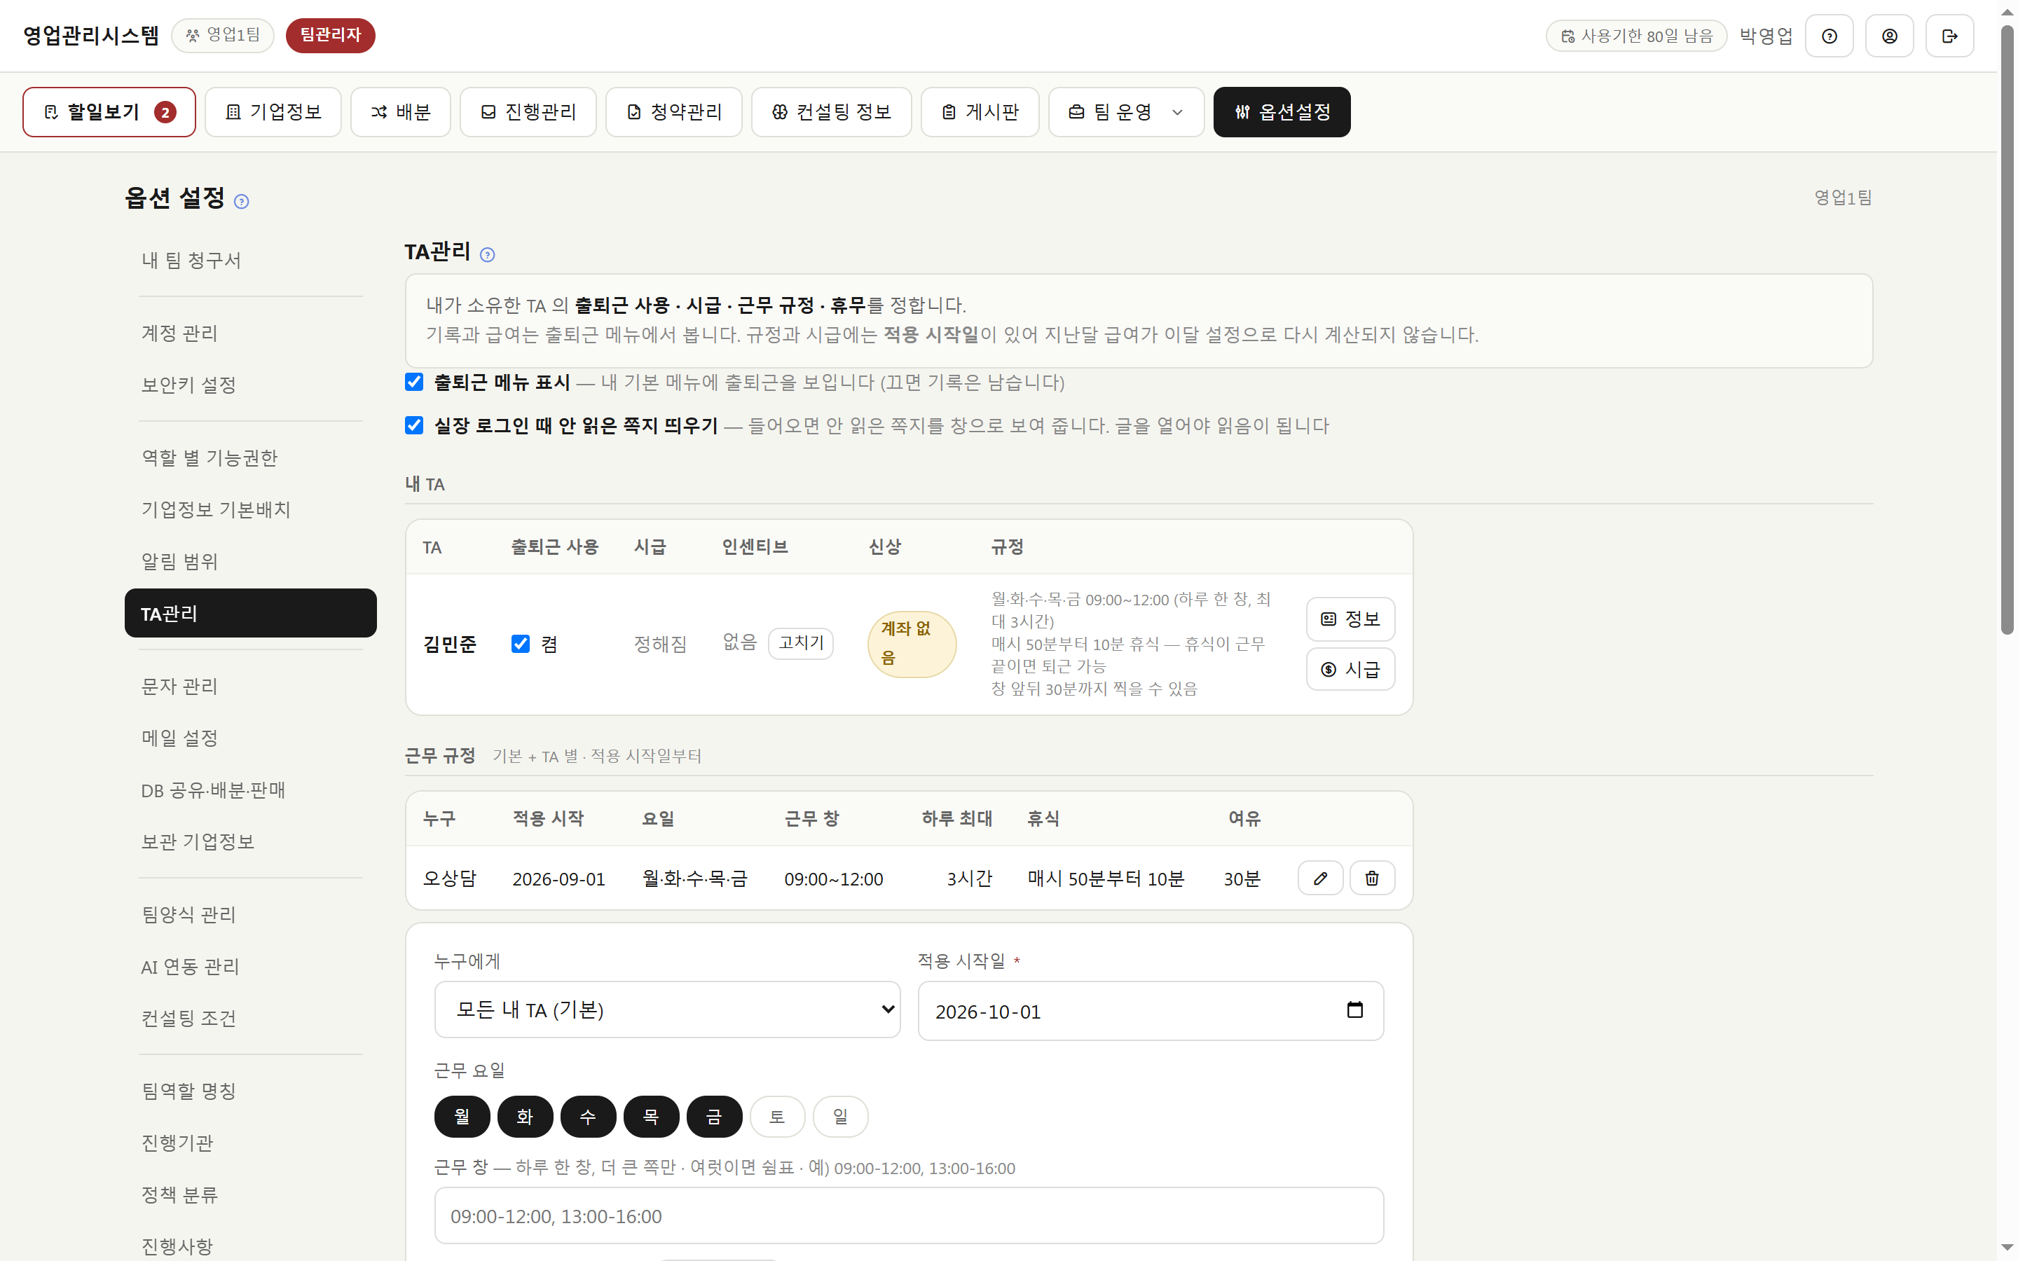
Task: Open the user profile icon button
Action: click(1889, 36)
